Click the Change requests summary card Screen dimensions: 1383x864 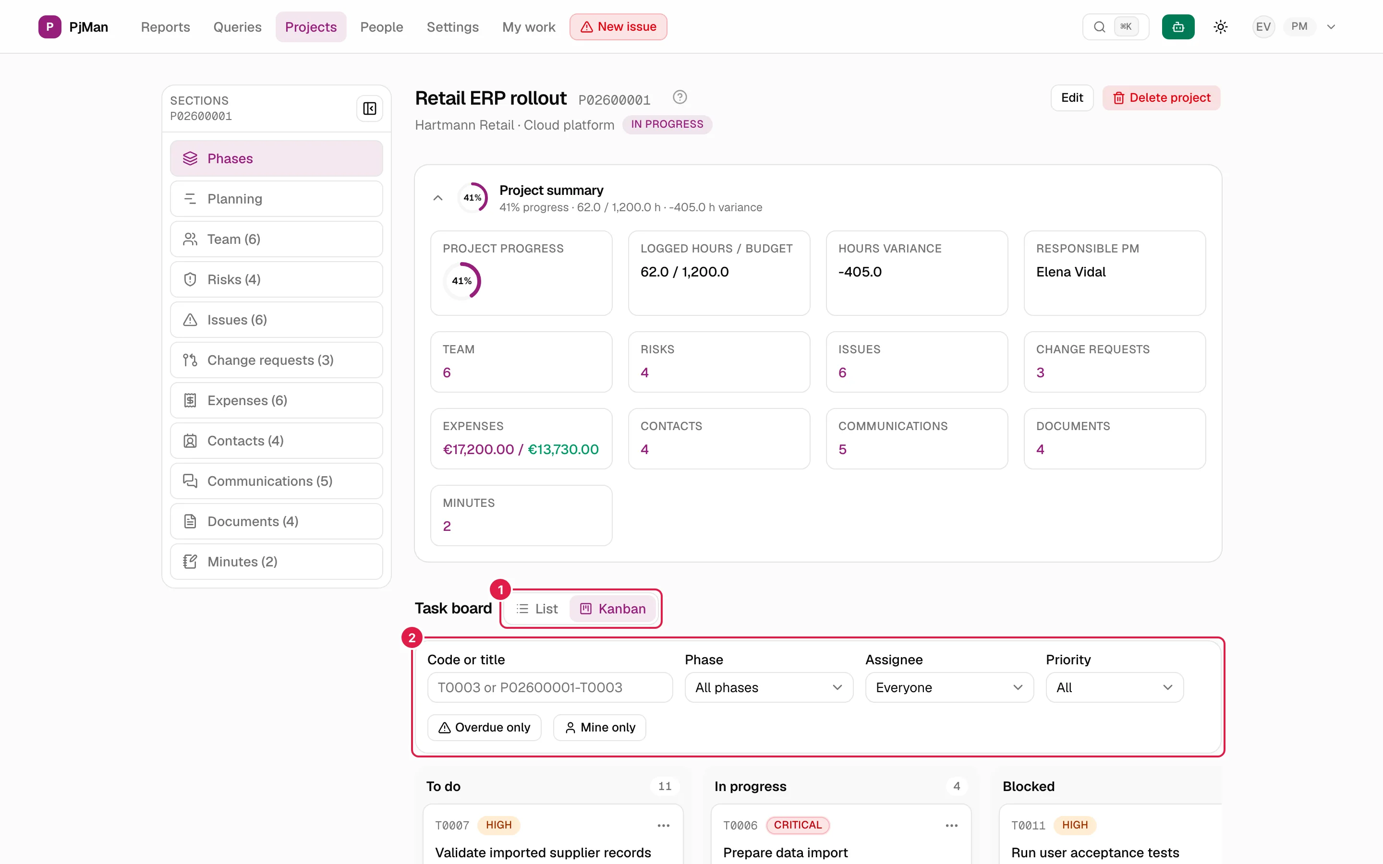click(x=1115, y=362)
